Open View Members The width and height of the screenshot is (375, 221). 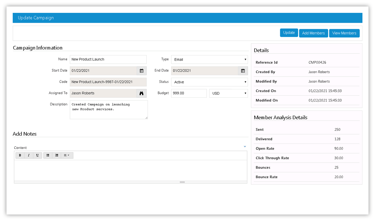pos(344,33)
